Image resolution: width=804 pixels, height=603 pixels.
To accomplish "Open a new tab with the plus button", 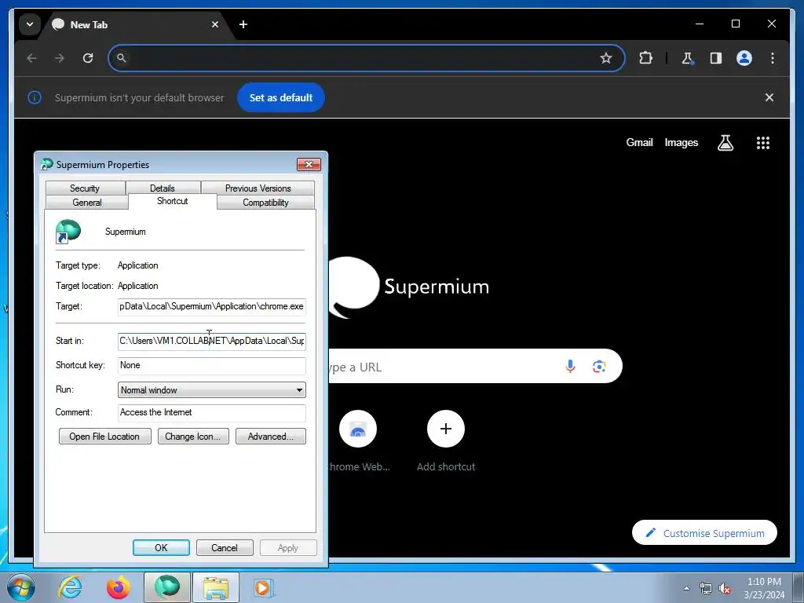I will tap(243, 24).
